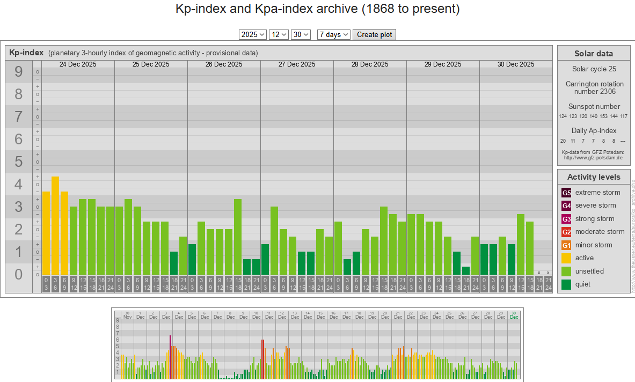Click the '30 Nov' label in overview chart
The height and width of the screenshot is (382, 635).
point(128,315)
